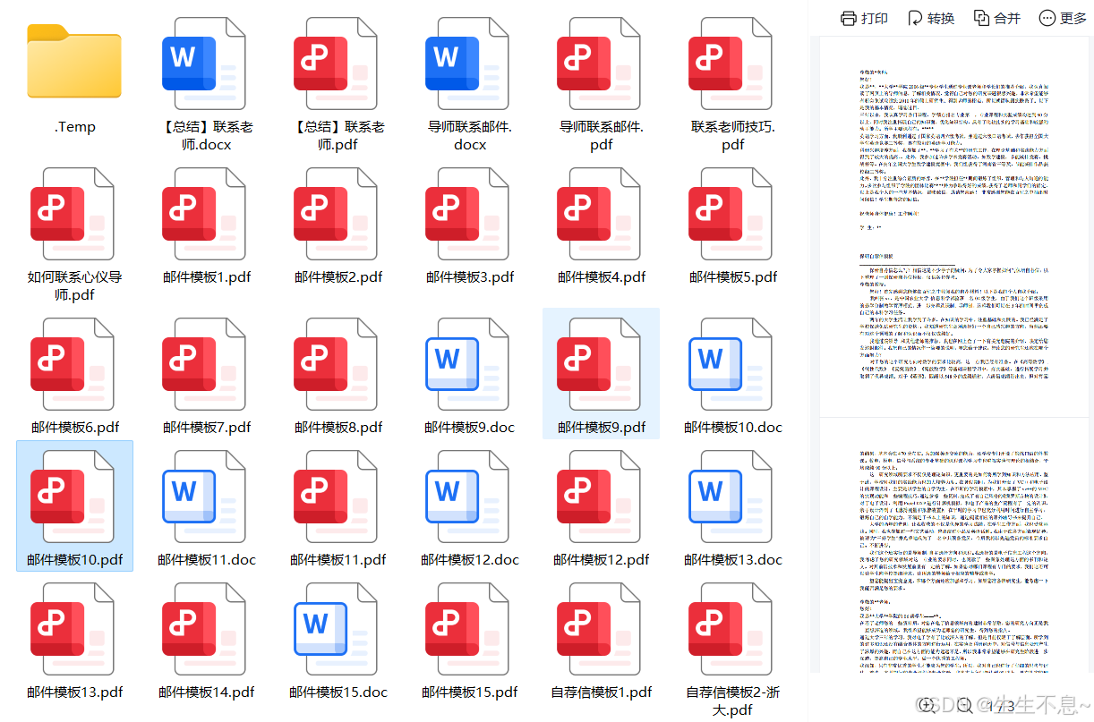
Task: Click the first preview page in the pane
Action: [x=953, y=228]
